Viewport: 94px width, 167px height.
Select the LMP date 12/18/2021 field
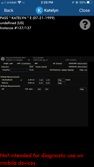pyautogui.click(x=26, y=64)
